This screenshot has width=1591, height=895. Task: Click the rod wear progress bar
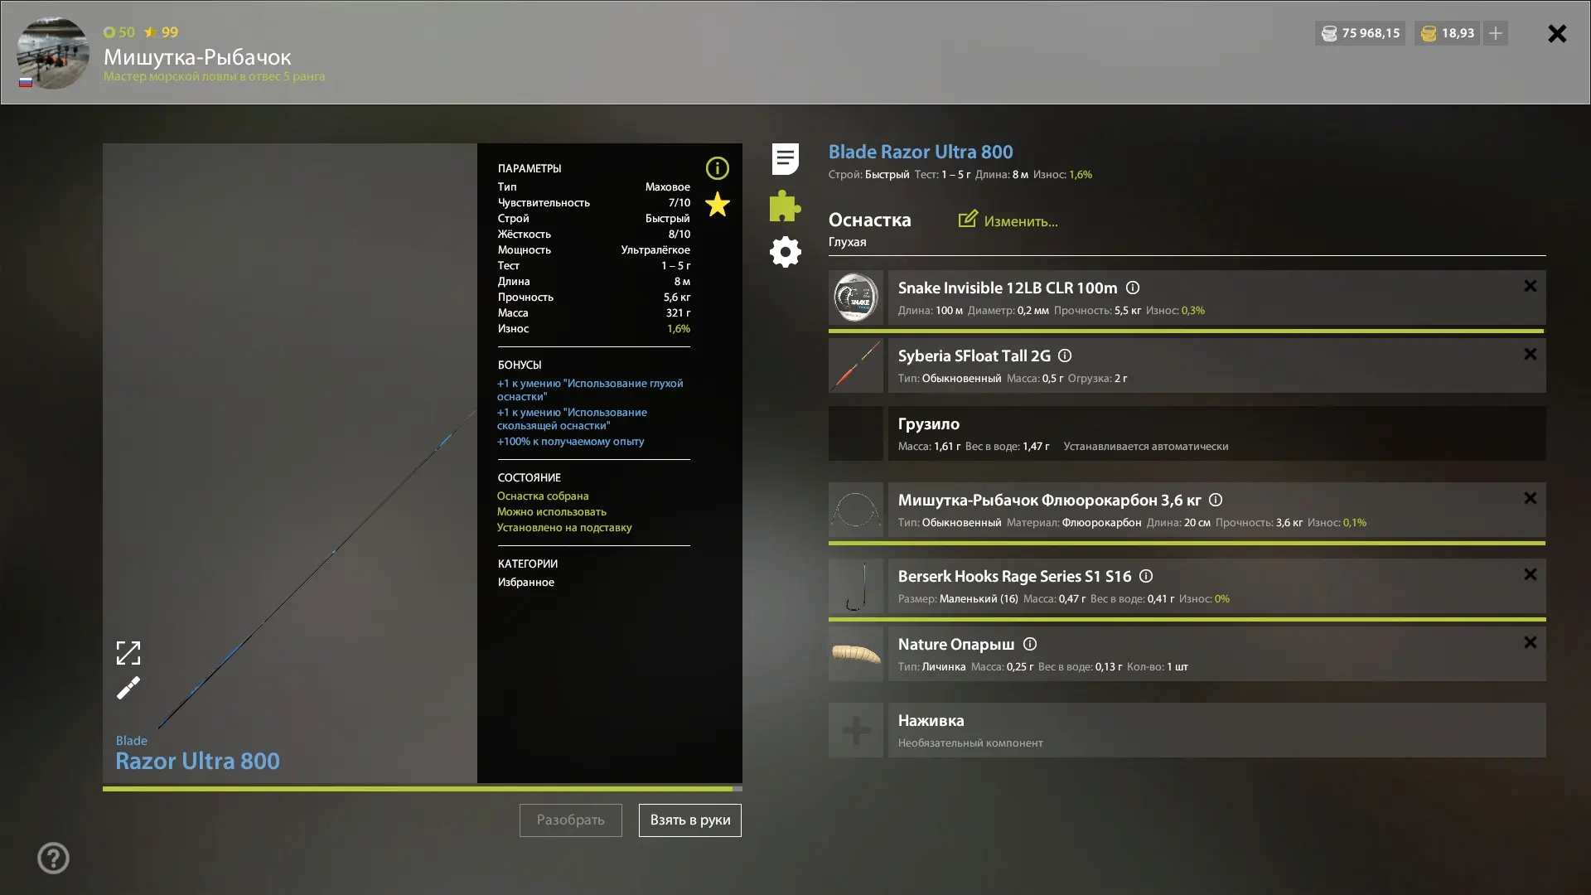click(422, 789)
